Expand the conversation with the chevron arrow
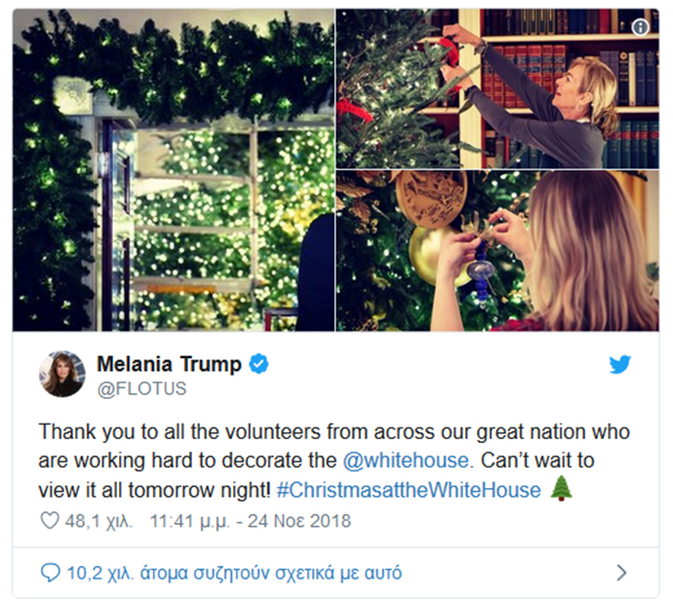The image size is (673, 609). [x=621, y=573]
